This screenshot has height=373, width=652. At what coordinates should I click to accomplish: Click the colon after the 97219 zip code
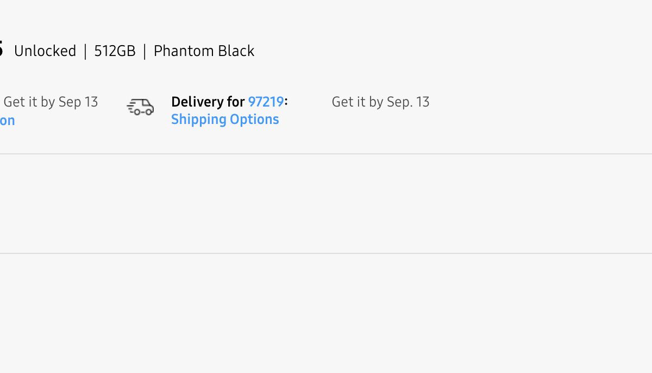click(x=286, y=102)
